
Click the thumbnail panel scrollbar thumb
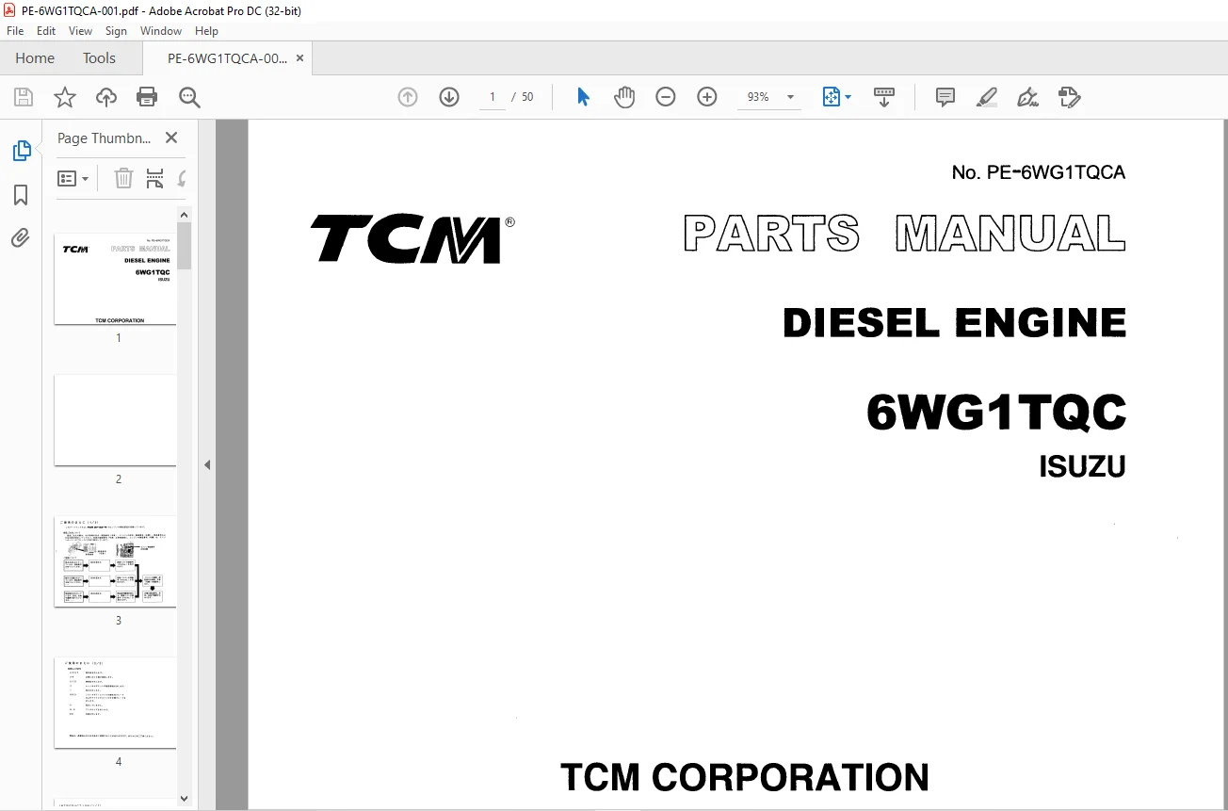[x=185, y=246]
